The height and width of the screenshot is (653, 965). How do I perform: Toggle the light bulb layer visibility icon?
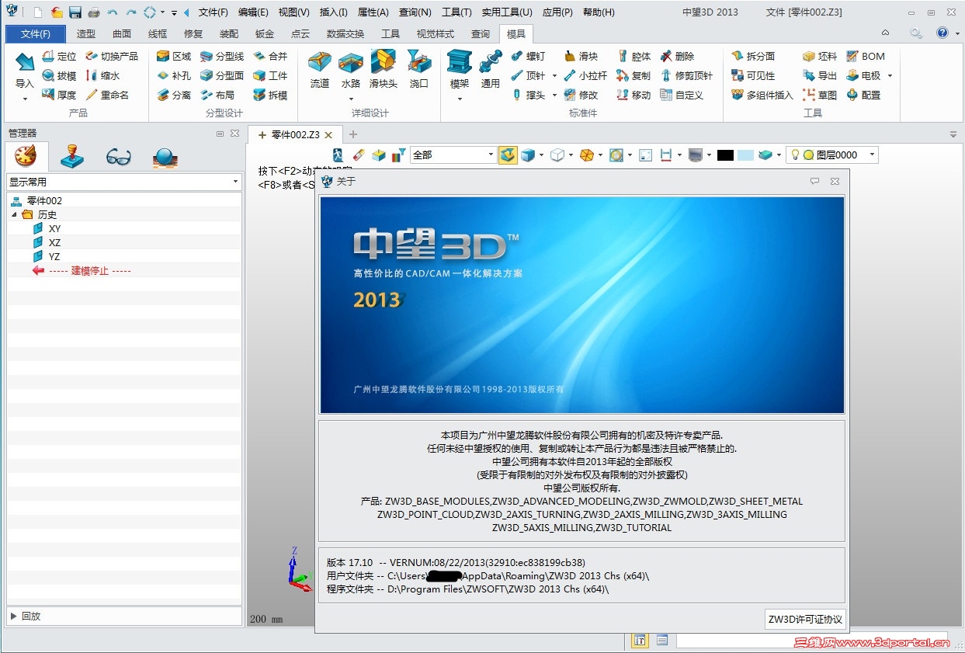coord(795,155)
